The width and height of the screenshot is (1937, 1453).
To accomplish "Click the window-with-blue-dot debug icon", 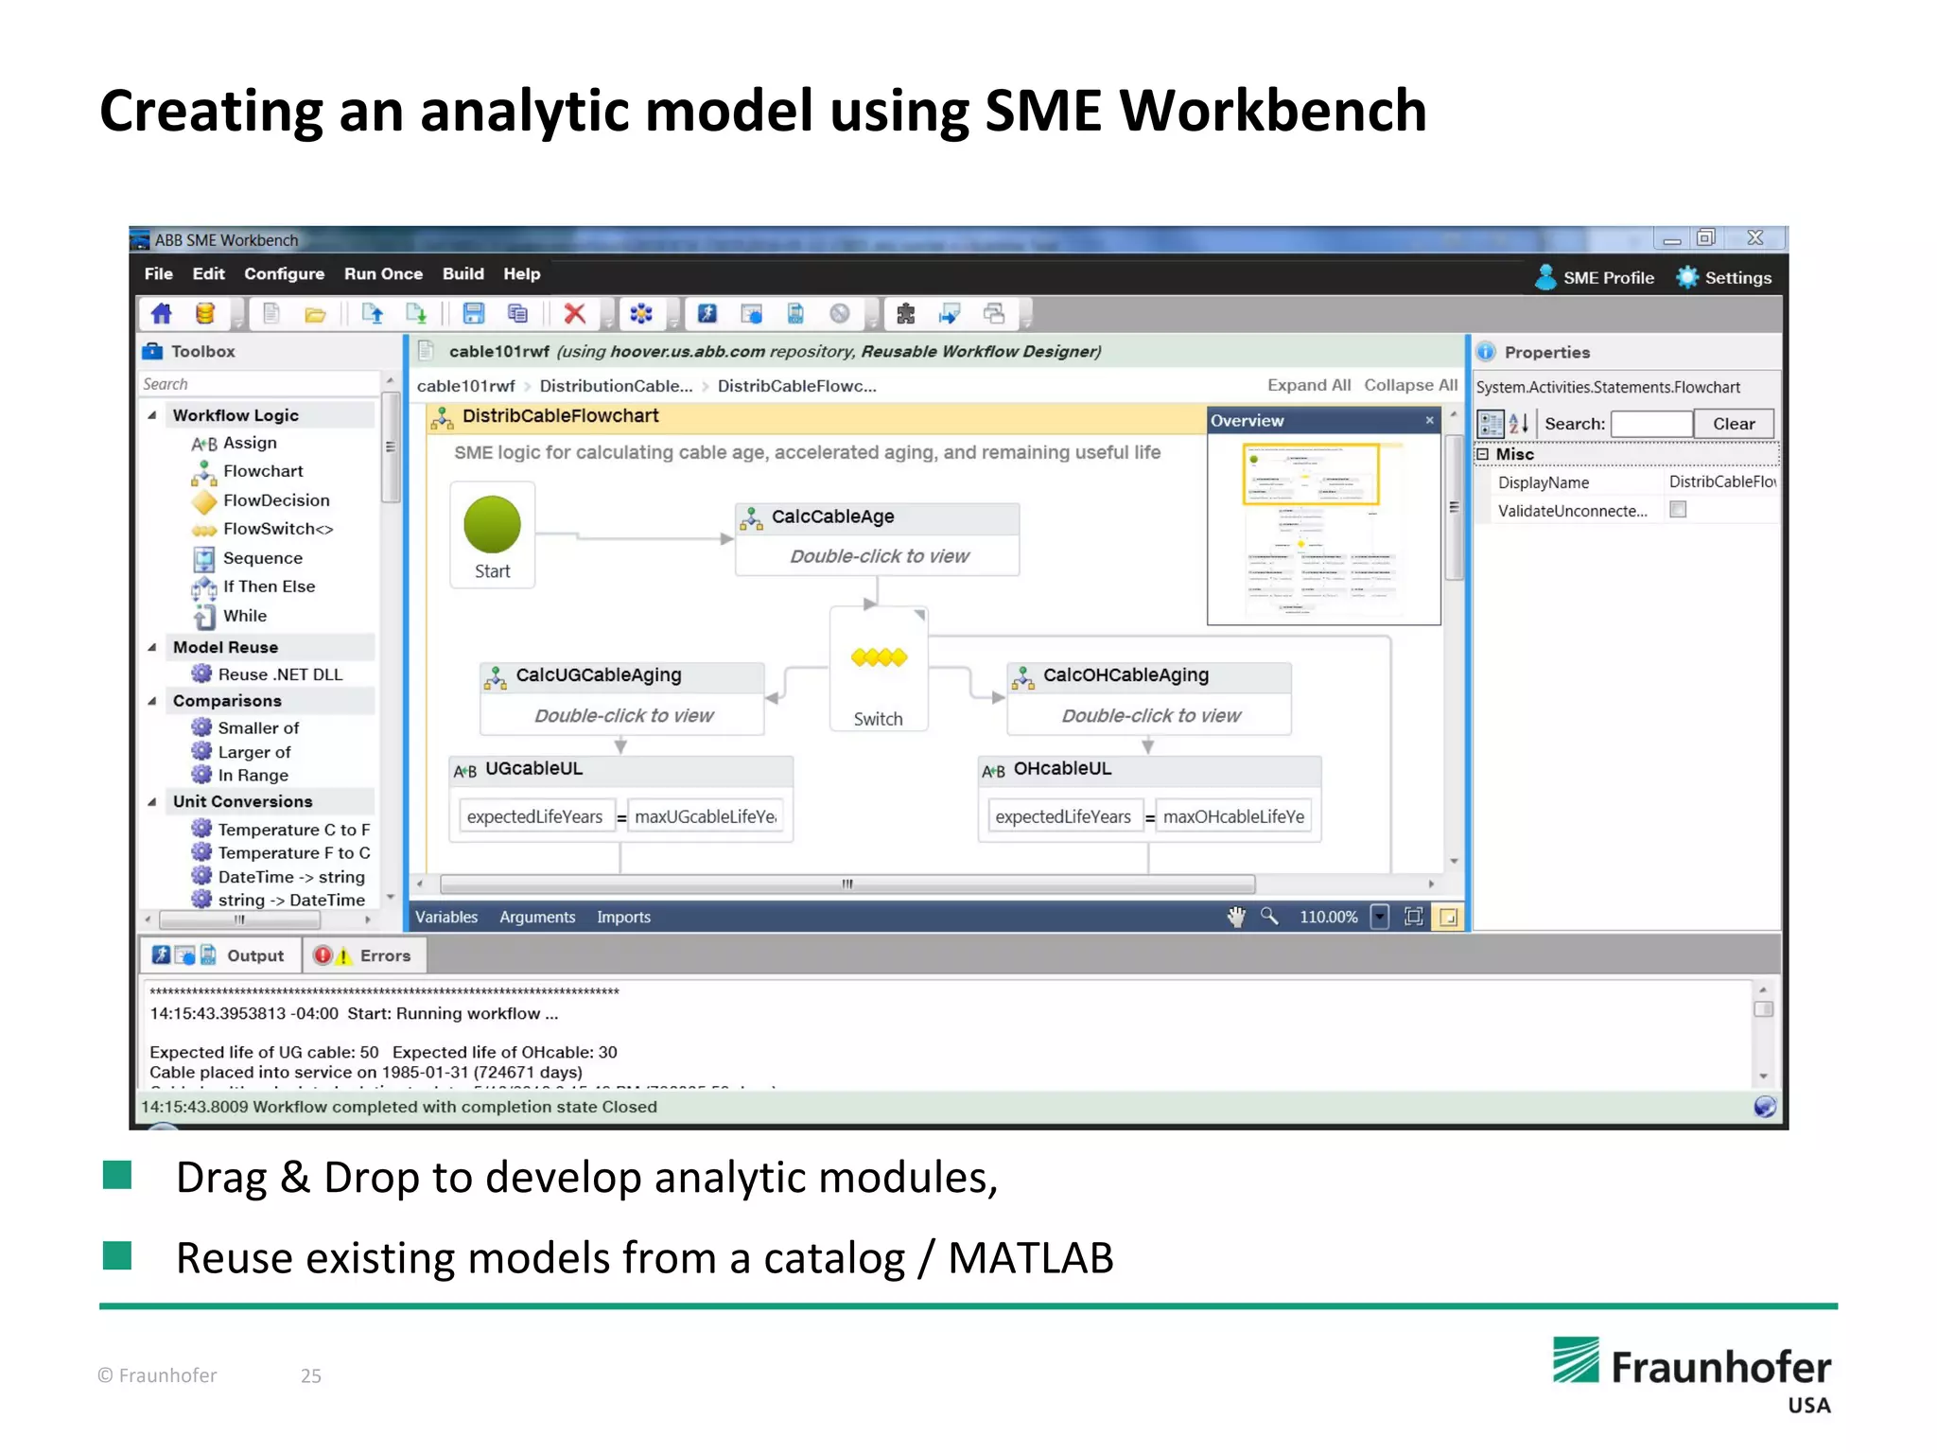I will point(752,314).
